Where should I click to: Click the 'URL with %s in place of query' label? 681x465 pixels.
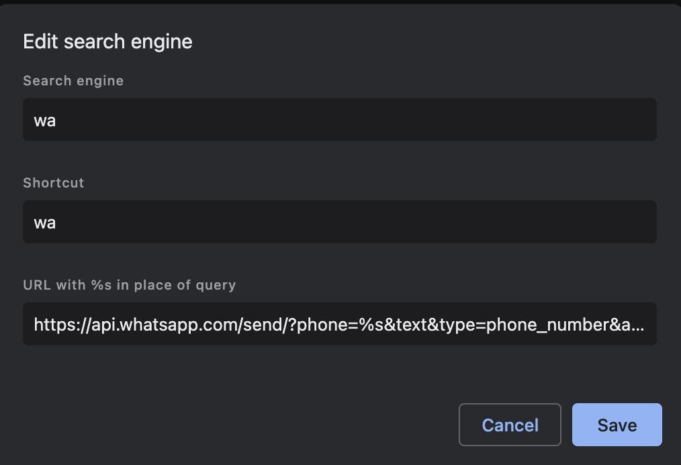click(129, 285)
